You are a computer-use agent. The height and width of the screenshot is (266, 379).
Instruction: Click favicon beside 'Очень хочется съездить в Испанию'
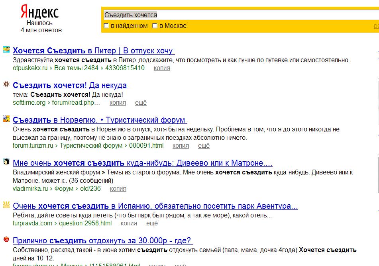tap(6, 205)
